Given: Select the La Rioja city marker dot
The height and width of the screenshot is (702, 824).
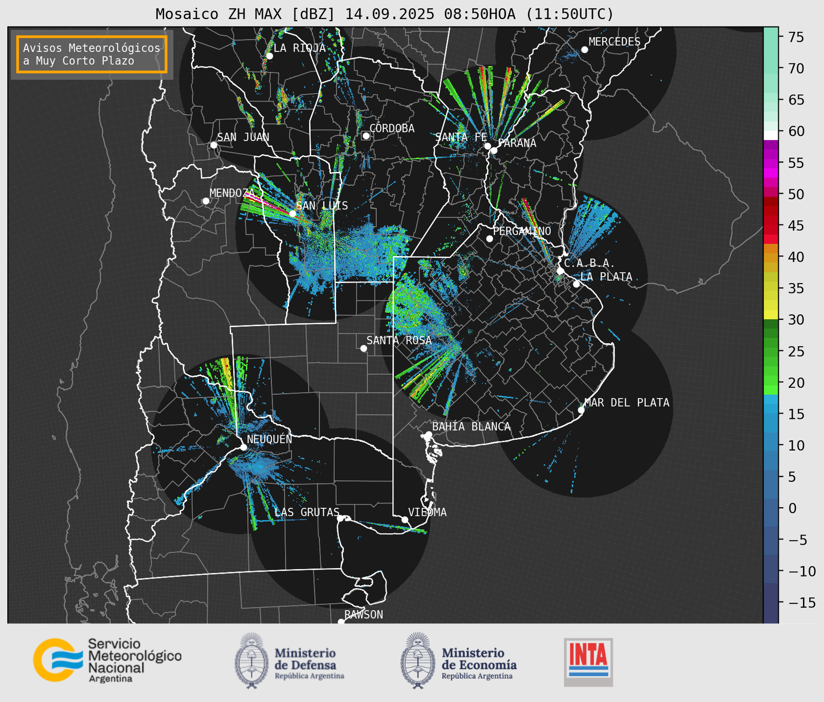Looking at the screenshot, I should tap(269, 56).
